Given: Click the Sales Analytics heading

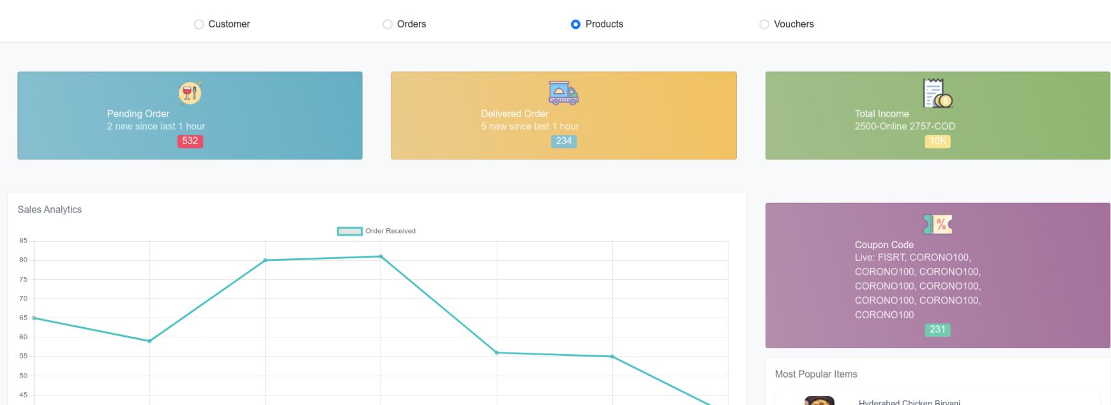Looking at the screenshot, I should click(x=50, y=210).
